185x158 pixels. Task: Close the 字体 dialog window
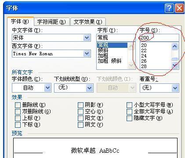click(179, 8)
